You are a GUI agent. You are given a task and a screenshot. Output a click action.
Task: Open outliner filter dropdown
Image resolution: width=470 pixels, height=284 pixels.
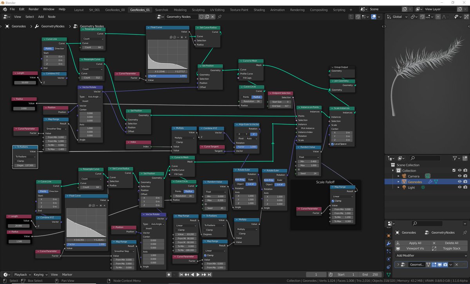457,158
